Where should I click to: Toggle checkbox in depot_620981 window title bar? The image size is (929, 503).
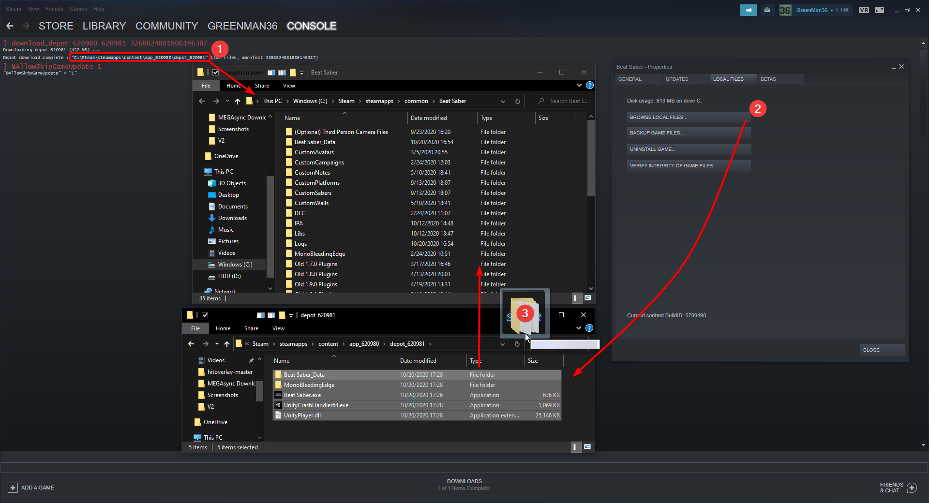click(x=205, y=315)
